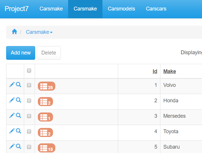Screen dimensions: 202x153
Task: Click the Subaru make cell
Action: pos(171,147)
